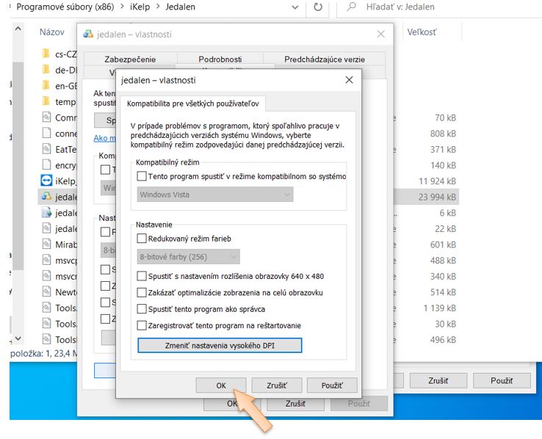Select the Newtonsoft DLL file icon
The height and width of the screenshot is (439, 542).
(46, 292)
